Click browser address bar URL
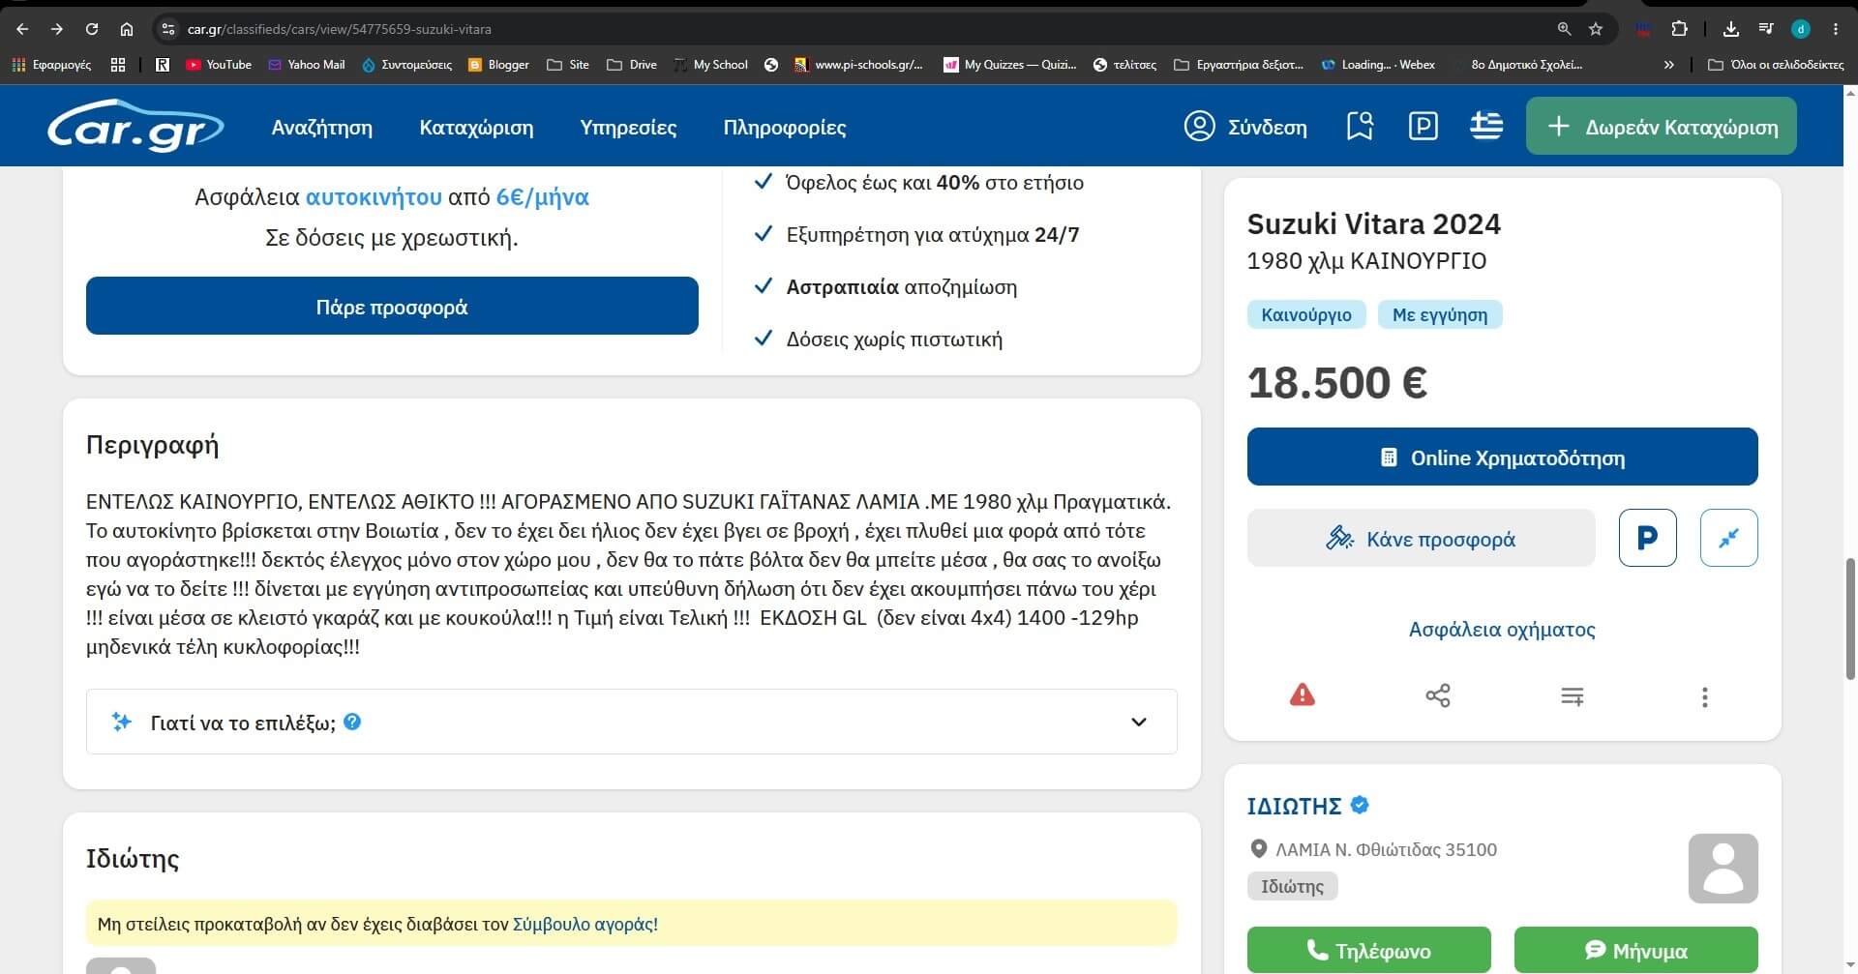1858x974 pixels. pos(339,29)
